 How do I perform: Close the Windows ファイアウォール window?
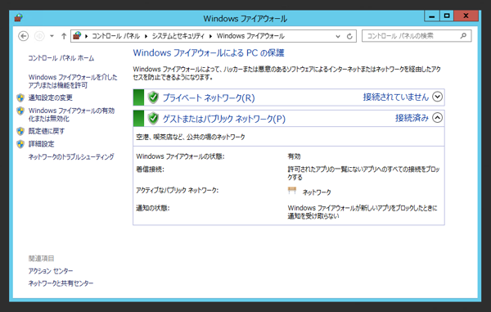click(466, 16)
